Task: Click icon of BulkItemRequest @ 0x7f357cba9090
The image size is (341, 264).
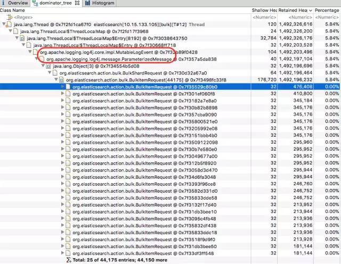Action: pos(68,114)
